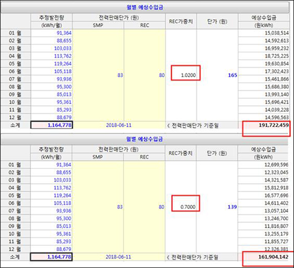The width and height of the screenshot is (294, 268).
Task: Click date 2018-06-11 in the 161,904,142 table
Action: click(118, 257)
